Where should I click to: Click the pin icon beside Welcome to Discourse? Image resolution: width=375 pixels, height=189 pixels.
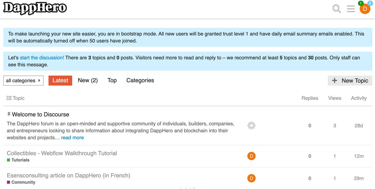point(9,114)
